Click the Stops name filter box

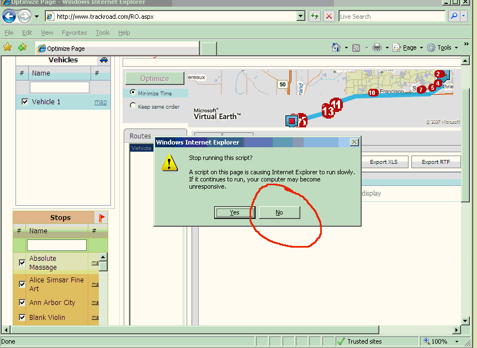[56, 245]
